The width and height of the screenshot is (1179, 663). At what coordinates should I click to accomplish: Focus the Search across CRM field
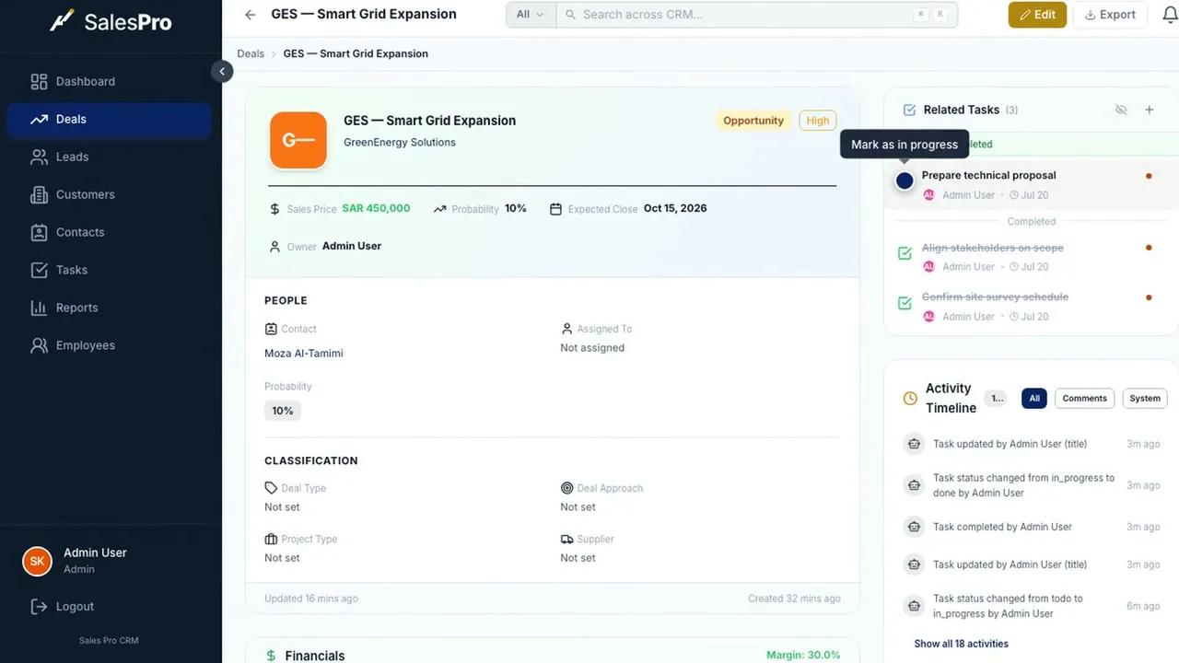point(755,15)
